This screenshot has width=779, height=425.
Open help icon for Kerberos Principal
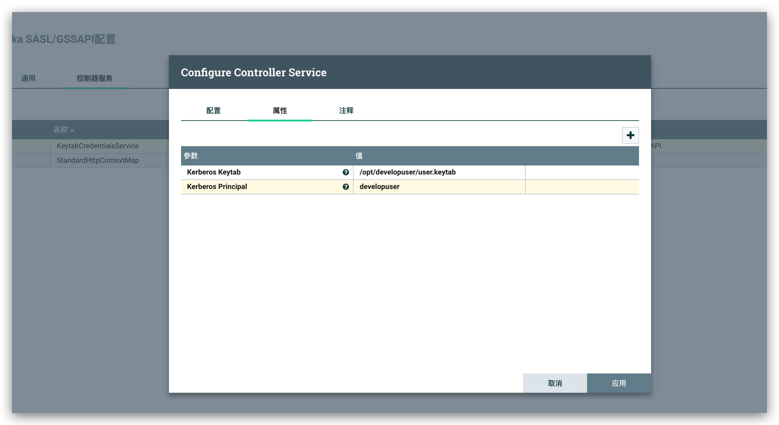pos(345,187)
